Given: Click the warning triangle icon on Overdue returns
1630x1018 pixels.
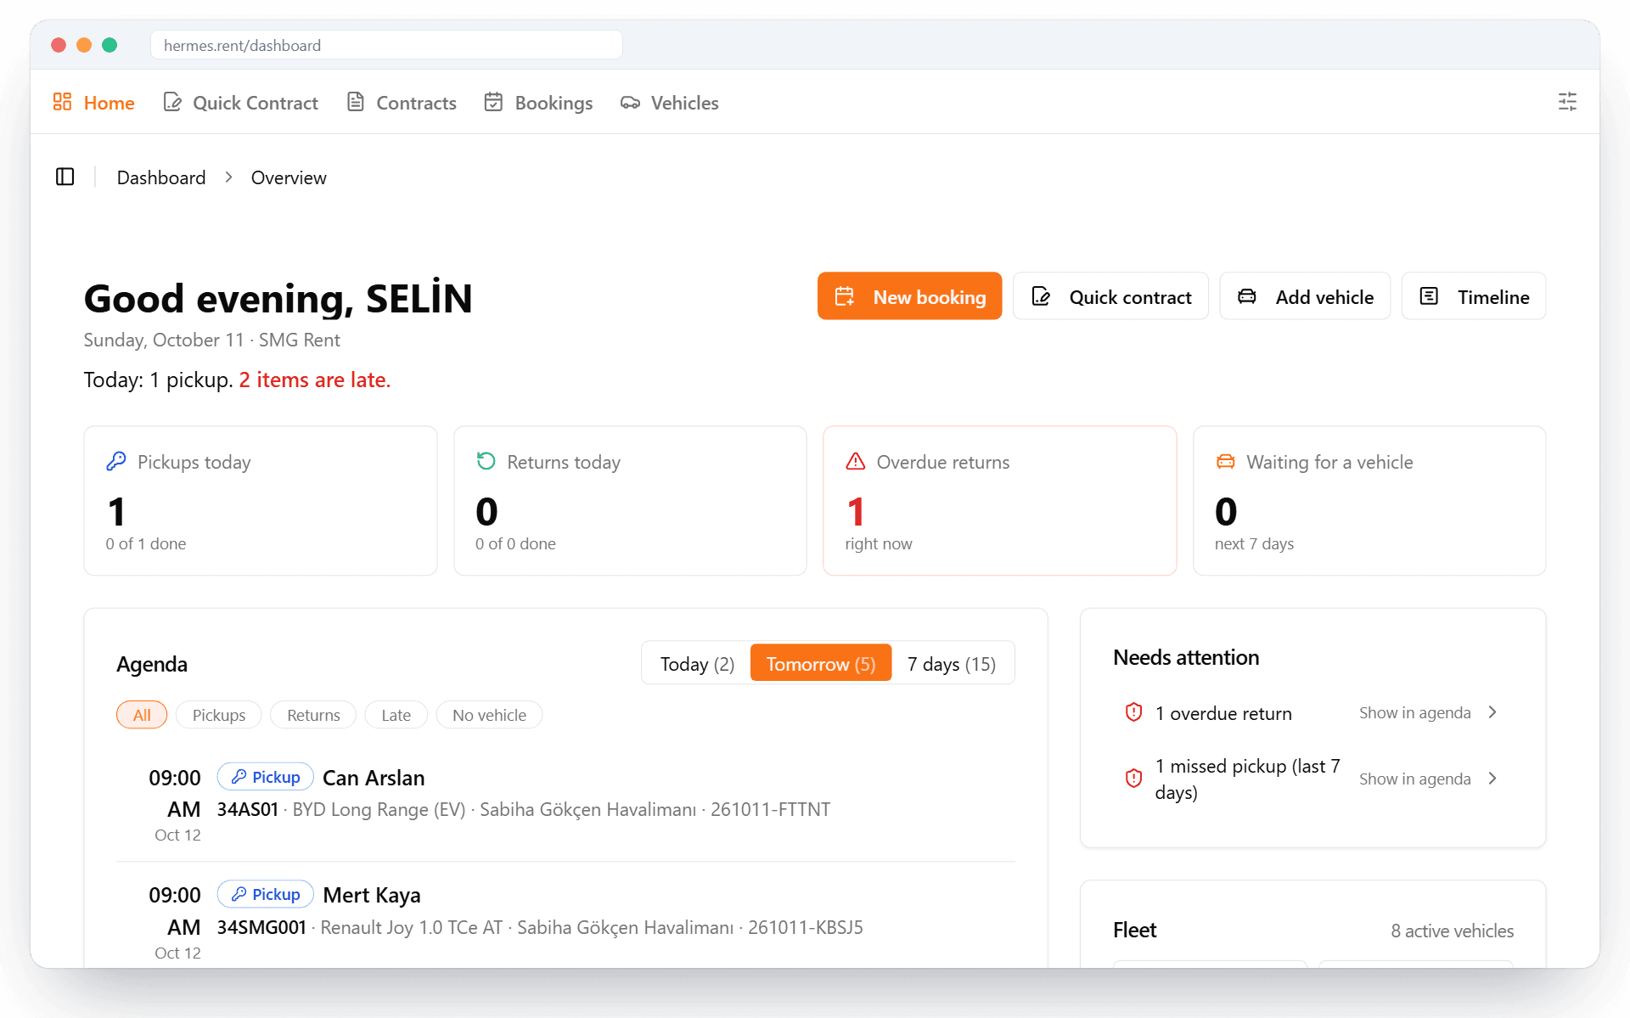Looking at the screenshot, I should [x=856, y=461].
